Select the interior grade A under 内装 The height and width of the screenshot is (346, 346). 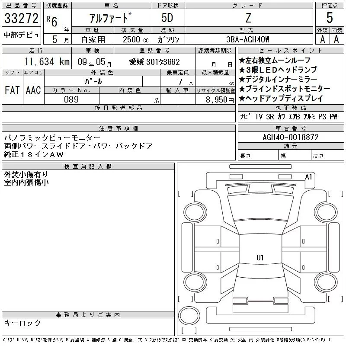336,39
